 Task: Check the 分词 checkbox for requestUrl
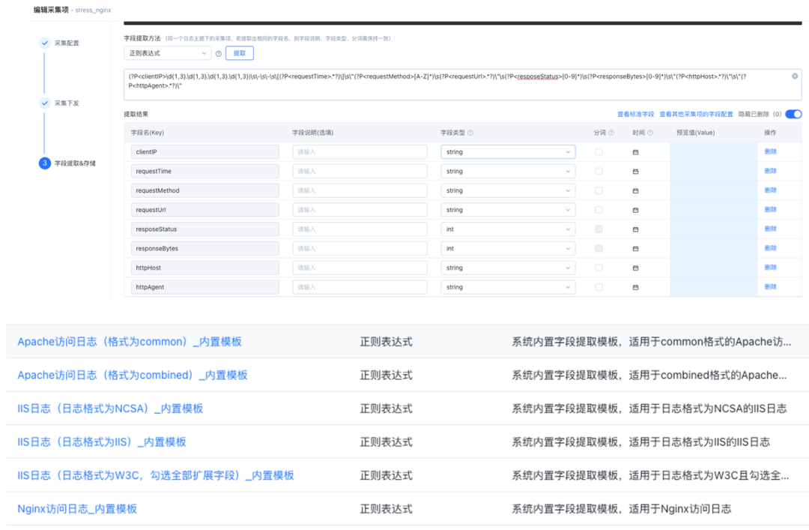click(x=599, y=210)
